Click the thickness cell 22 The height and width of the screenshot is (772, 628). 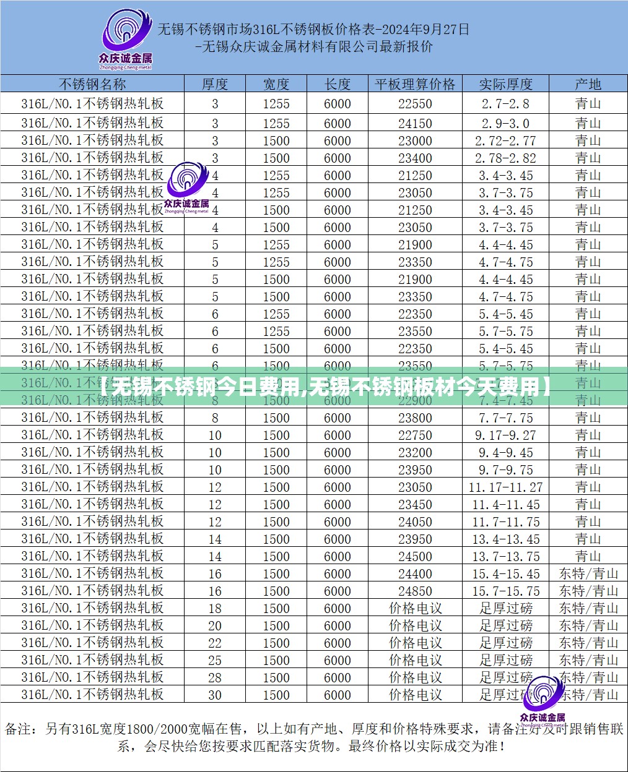coord(215,643)
